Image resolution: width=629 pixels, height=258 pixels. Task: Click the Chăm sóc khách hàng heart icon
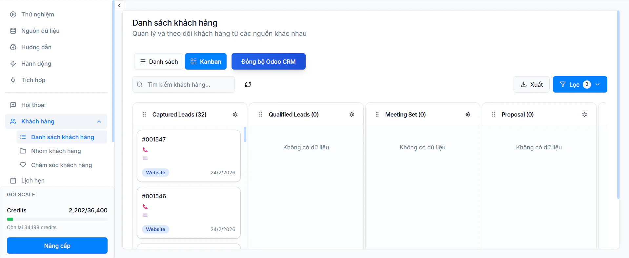point(23,165)
